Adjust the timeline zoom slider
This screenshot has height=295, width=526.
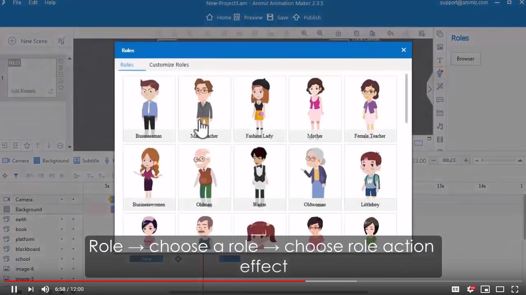pos(498,160)
